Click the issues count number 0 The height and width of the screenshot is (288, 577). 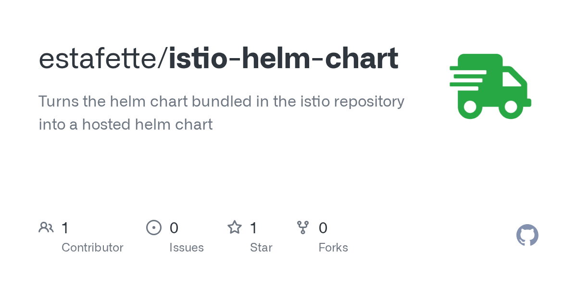pos(174,228)
